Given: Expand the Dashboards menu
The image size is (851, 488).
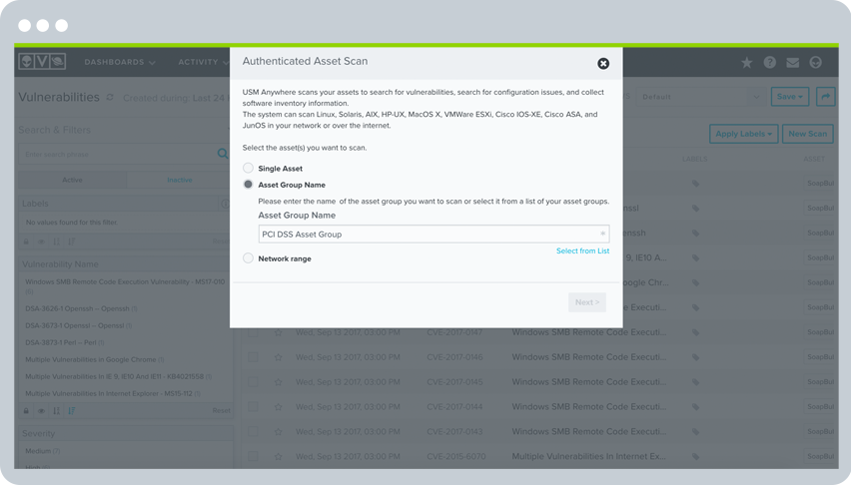Looking at the screenshot, I should [120, 62].
